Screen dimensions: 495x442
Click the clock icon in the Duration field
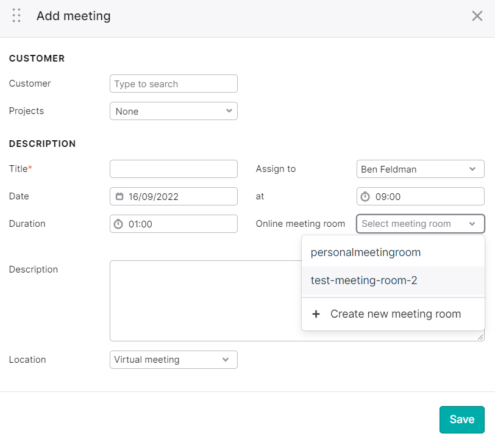119,223
